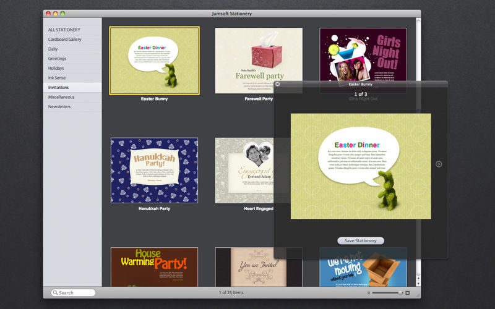Select the Easter Bunny stationery thumbnail
The height and width of the screenshot is (309, 495).
[x=154, y=61]
